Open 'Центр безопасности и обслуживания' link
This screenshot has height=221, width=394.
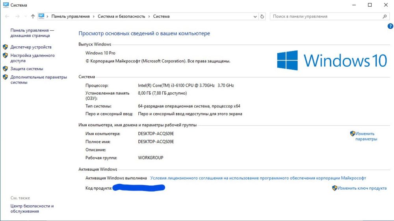(x=32, y=208)
